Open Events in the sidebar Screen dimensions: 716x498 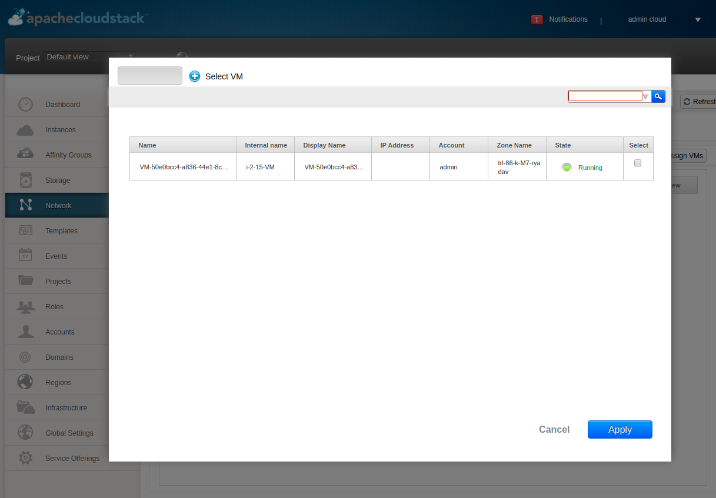click(x=56, y=256)
